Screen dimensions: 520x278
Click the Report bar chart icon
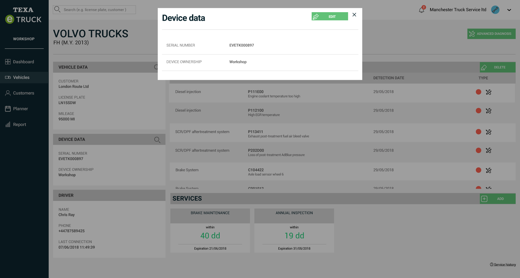[x=8, y=124]
